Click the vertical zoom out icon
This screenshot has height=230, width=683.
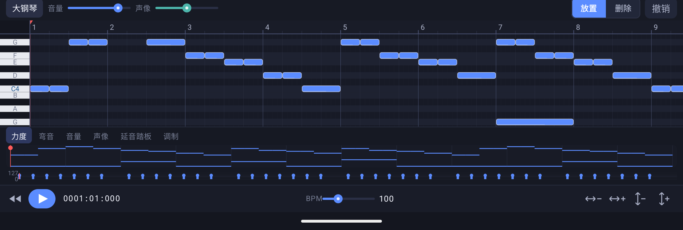tap(640, 199)
